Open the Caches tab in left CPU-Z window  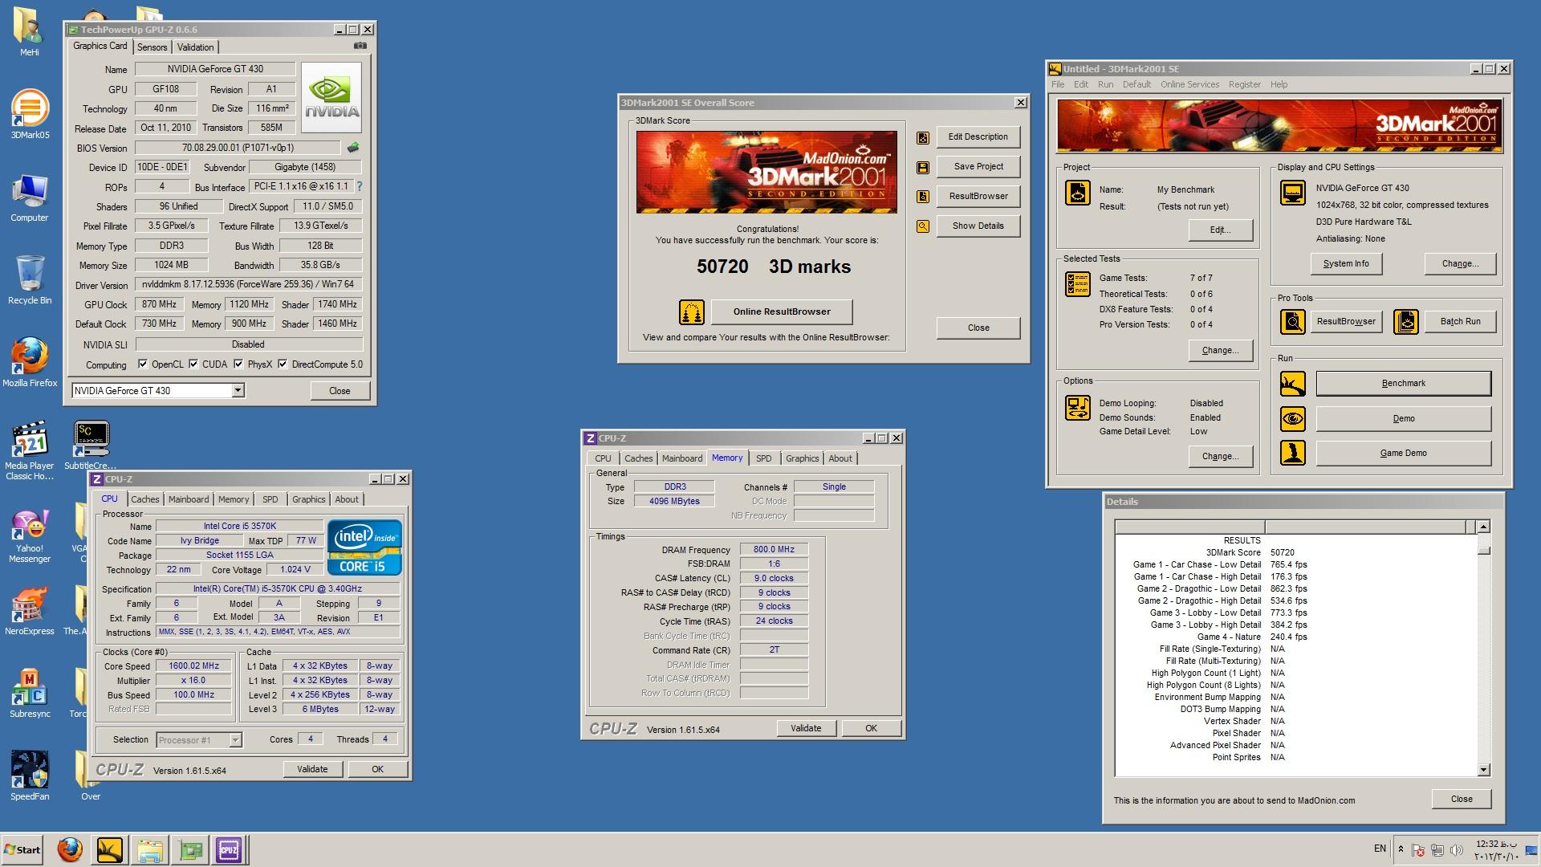coord(145,499)
